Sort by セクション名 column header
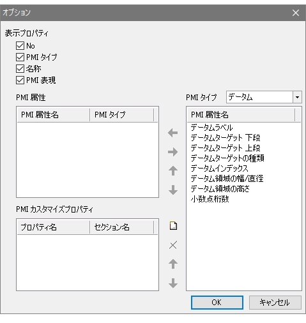Screen dimensions: 306x323 (x=121, y=227)
